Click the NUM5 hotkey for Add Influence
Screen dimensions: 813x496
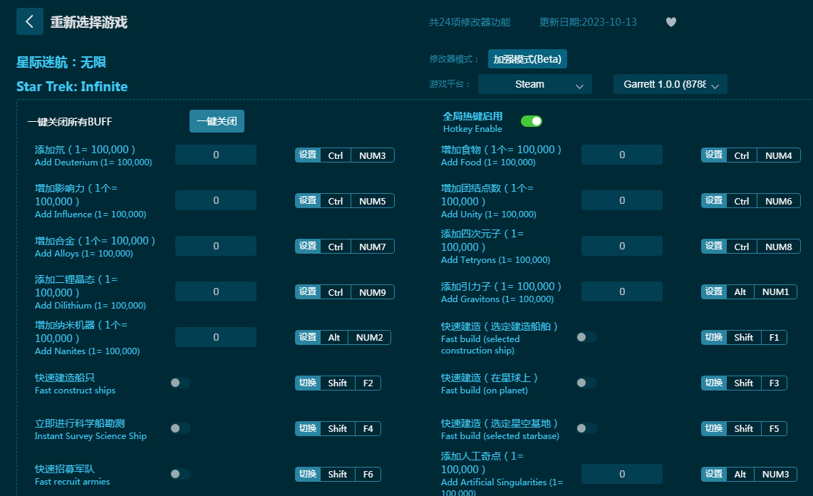pyautogui.click(x=372, y=201)
